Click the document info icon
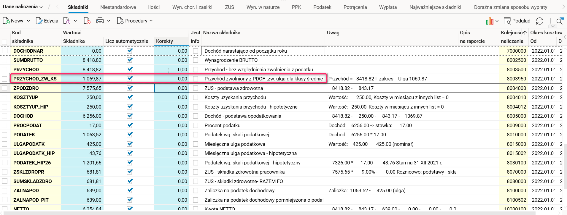The image size is (567, 215). pyautogui.click(x=67, y=21)
